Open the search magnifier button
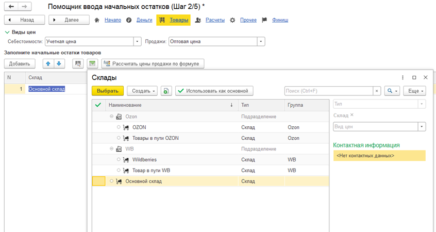436x232 pixels. (392, 91)
